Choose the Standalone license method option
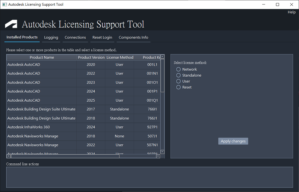 (x=178, y=75)
